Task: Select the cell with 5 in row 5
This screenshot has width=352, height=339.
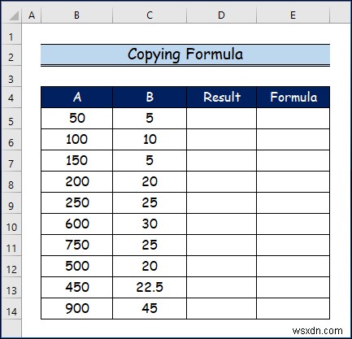Action: tap(150, 119)
